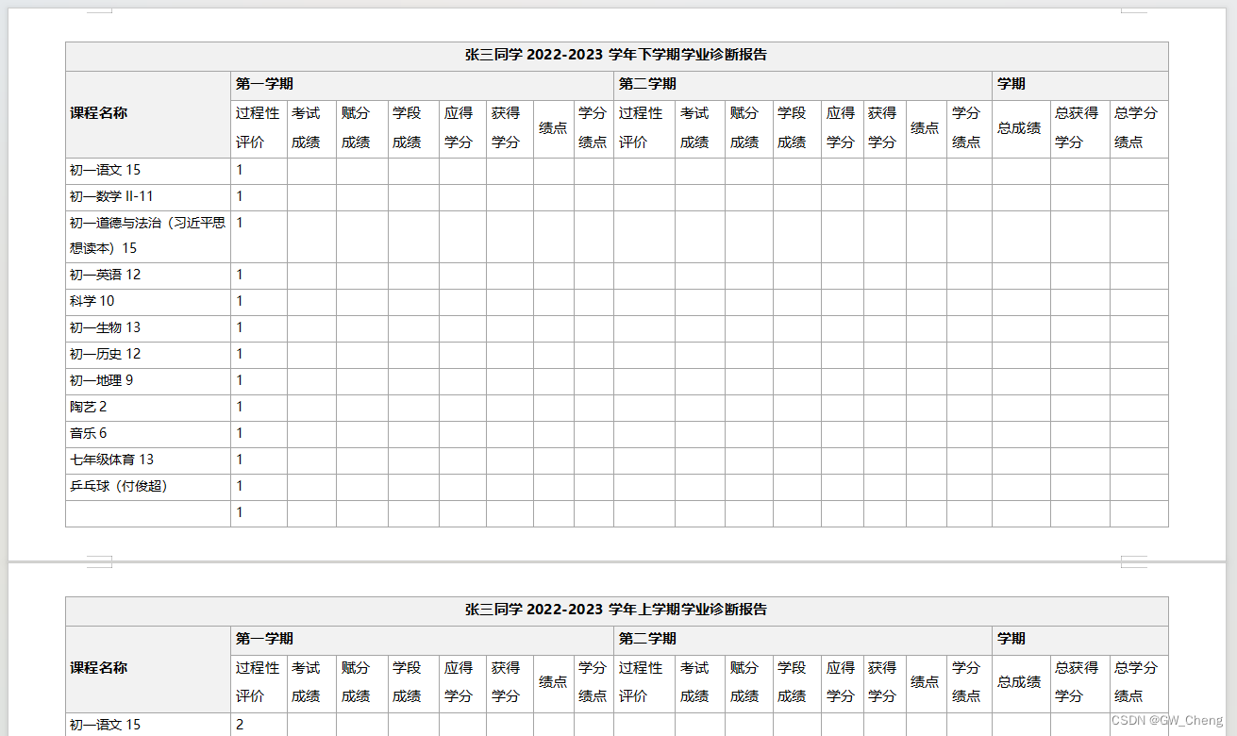Select the 初一数学 II-11 course name
The width and height of the screenshot is (1237, 736).
[x=111, y=196]
